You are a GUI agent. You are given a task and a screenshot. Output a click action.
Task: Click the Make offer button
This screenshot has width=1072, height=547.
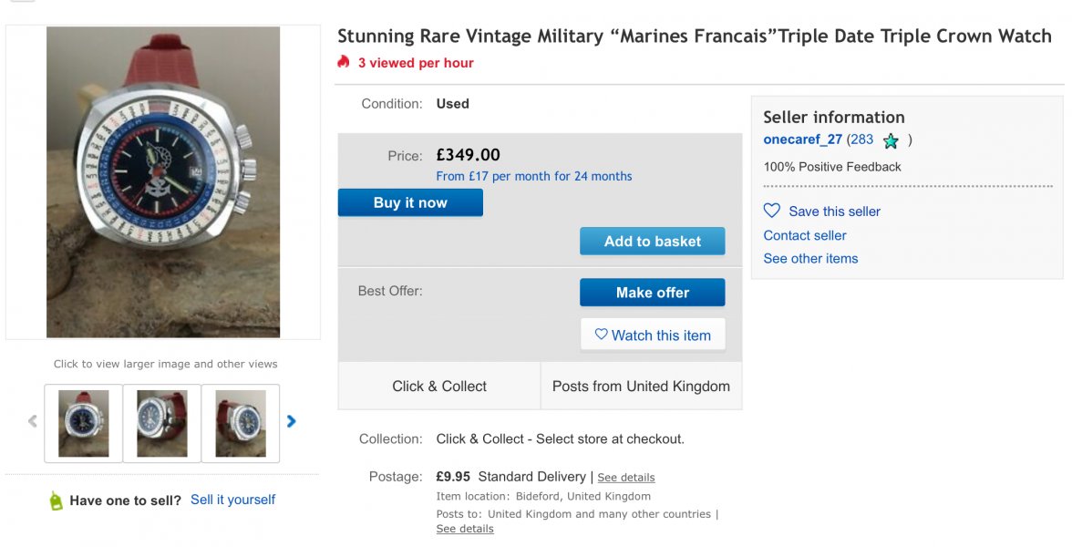pyautogui.click(x=652, y=293)
